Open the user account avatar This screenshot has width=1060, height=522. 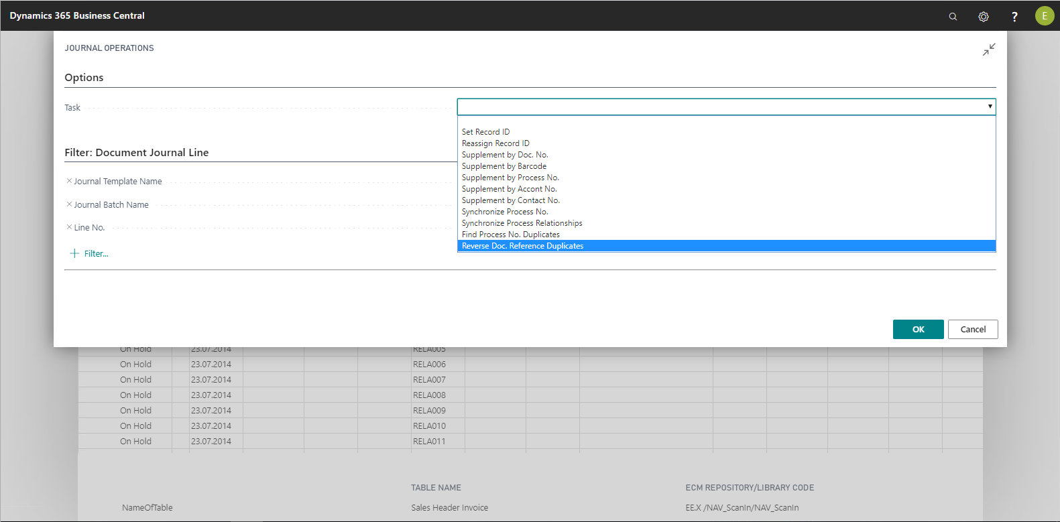pyautogui.click(x=1044, y=16)
